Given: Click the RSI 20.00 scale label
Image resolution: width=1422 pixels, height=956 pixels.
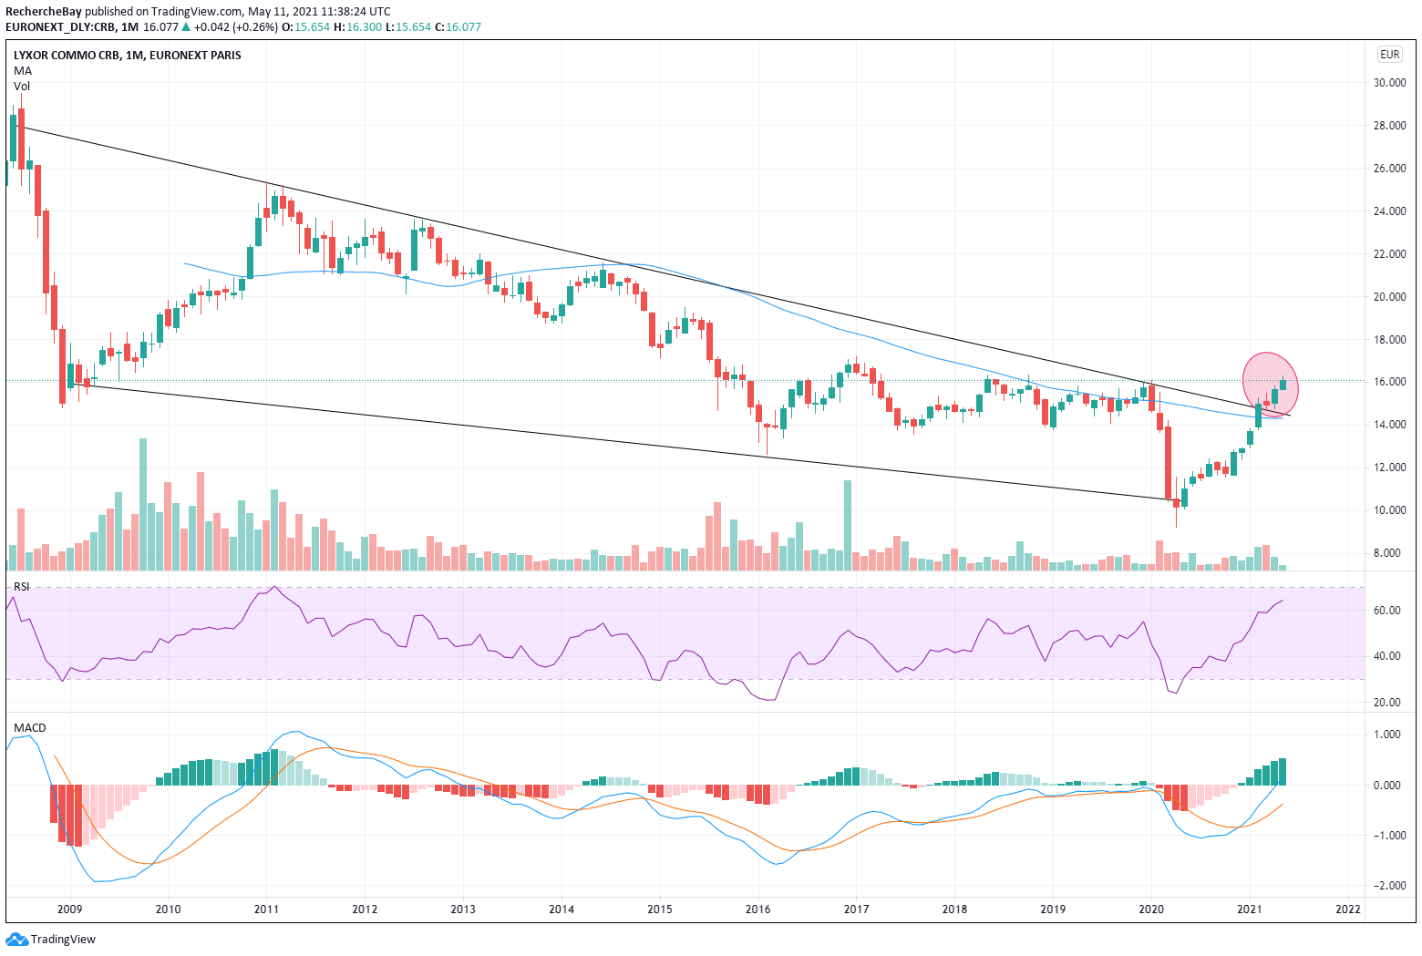Looking at the screenshot, I should 1386,703.
